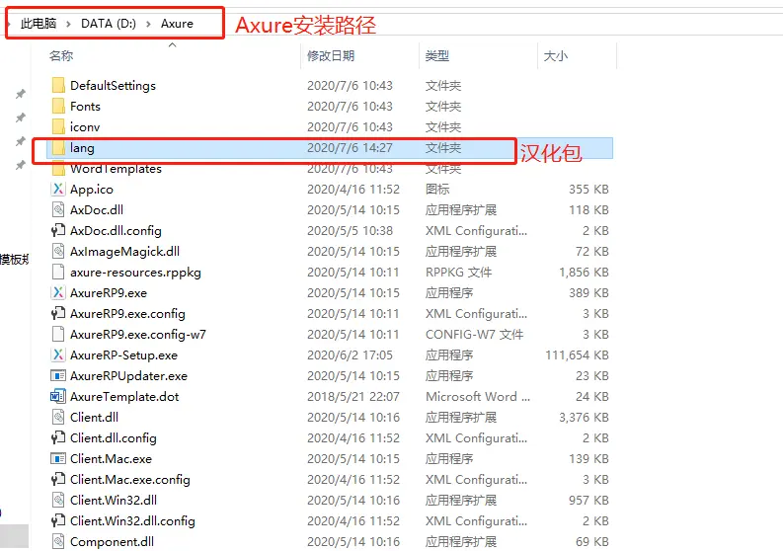Click the Client.dll.config file icon
Image resolution: width=783 pixels, height=551 pixels.
(58, 438)
